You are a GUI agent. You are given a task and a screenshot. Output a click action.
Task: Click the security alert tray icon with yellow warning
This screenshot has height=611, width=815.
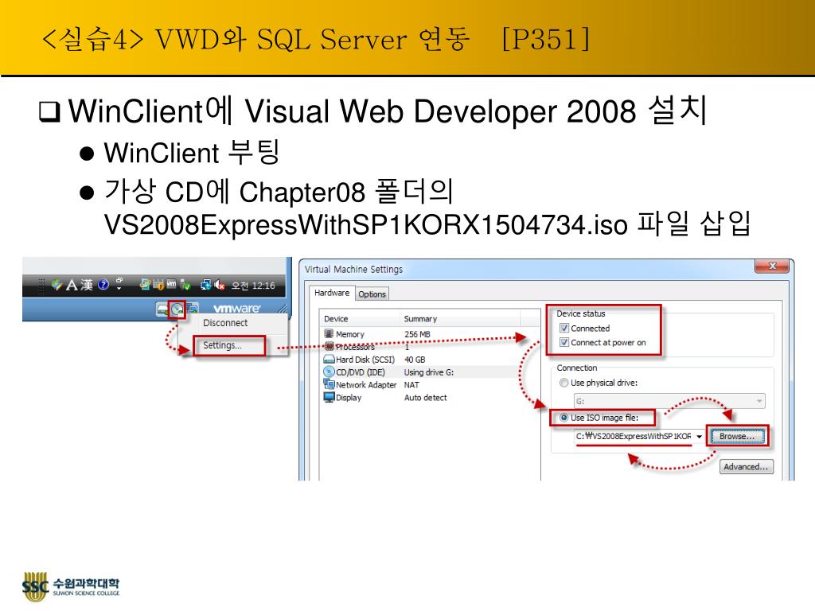(159, 286)
